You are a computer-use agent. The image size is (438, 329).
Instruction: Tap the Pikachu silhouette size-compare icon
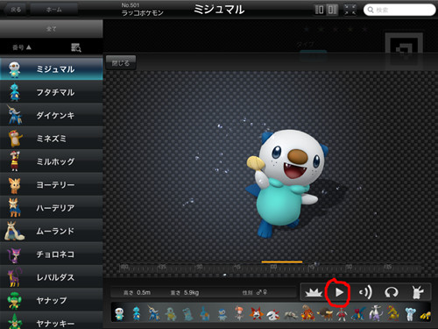click(417, 292)
